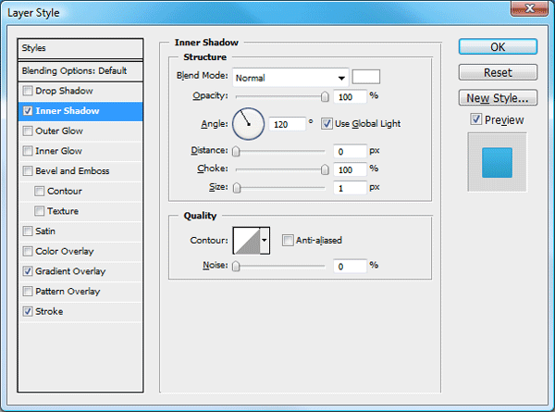Image resolution: width=555 pixels, height=412 pixels.
Task: Click the Angle value field showing 120
Action: coord(287,124)
